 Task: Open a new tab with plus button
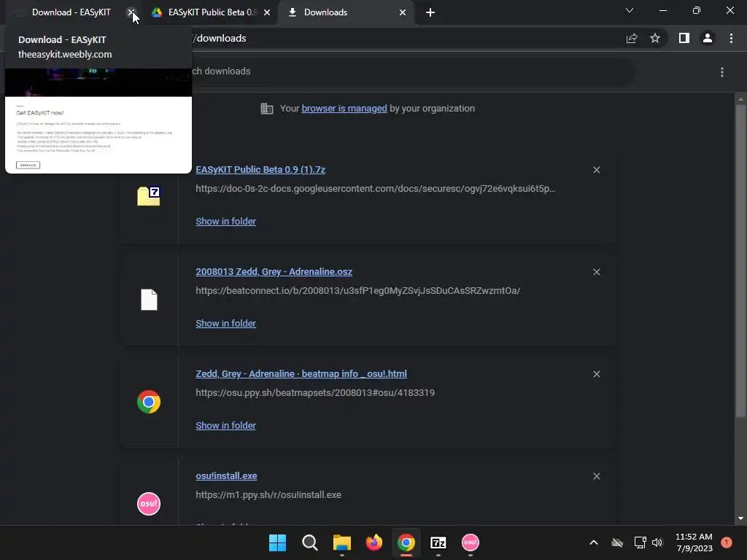coord(430,12)
